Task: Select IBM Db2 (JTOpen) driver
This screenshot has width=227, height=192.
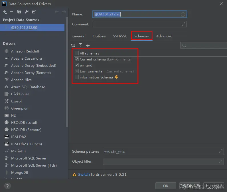Action: tap(27, 144)
